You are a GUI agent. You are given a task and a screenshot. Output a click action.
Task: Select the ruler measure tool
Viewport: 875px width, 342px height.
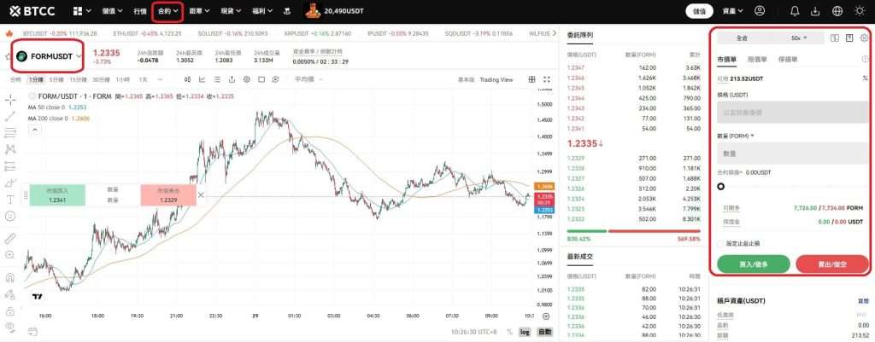pyautogui.click(x=10, y=238)
